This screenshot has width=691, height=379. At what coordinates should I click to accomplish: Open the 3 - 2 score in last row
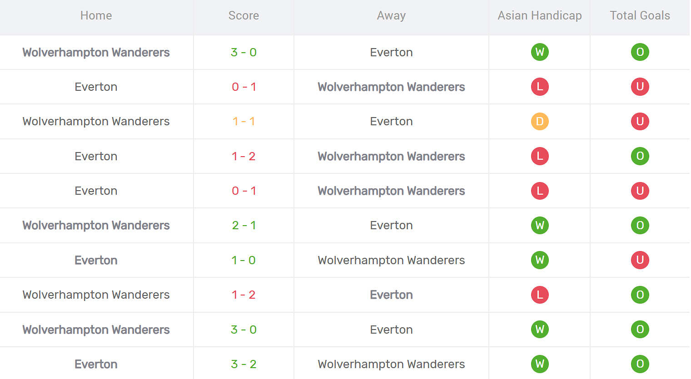244,364
